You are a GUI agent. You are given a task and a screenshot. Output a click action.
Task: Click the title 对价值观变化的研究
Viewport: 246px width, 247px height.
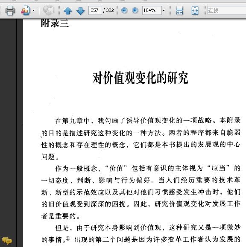tap(140, 78)
